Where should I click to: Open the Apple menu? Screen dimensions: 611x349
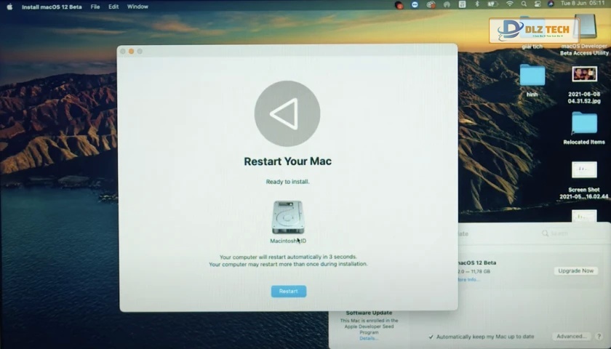coord(9,7)
